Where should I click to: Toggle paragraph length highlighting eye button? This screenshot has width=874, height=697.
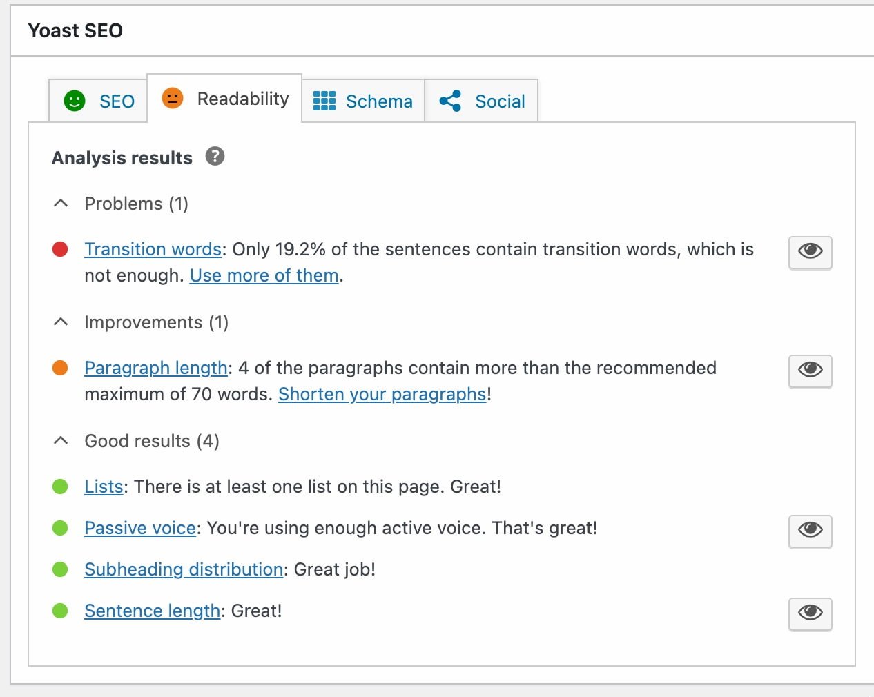(x=810, y=370)
